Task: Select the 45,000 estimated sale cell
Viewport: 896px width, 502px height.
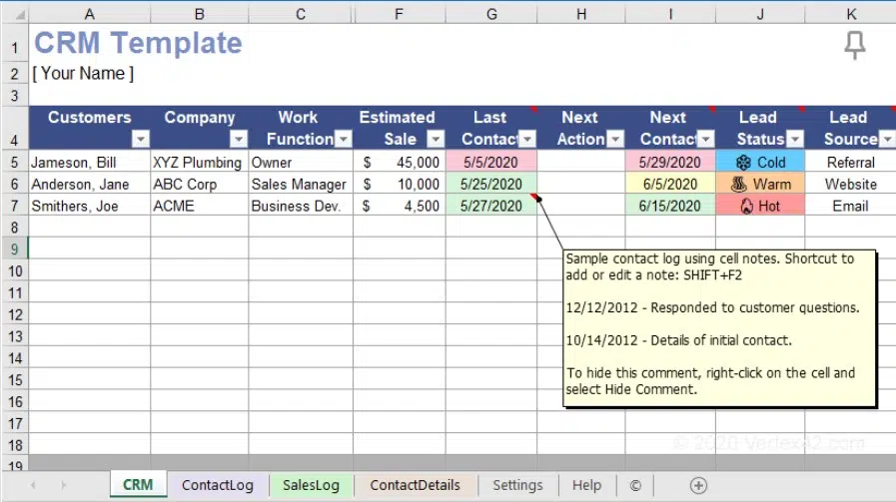Action: click(400, 163)
